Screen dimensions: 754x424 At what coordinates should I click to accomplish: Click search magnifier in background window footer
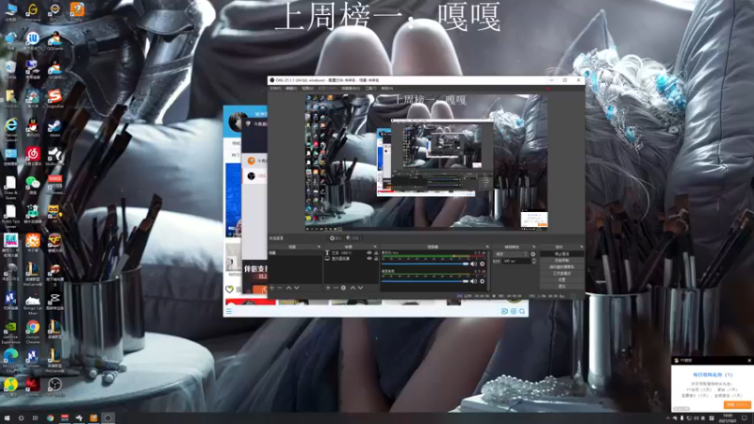[522, 312]
